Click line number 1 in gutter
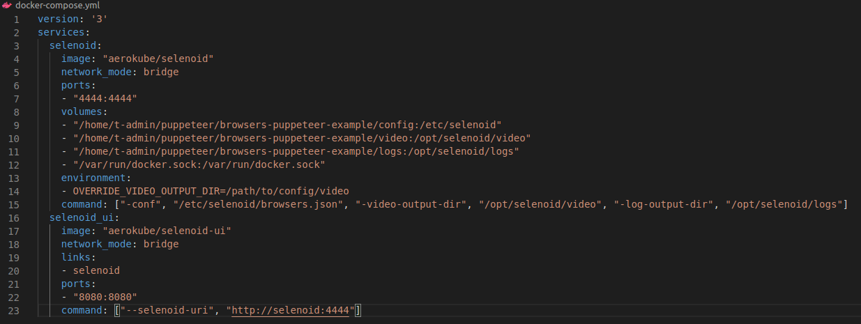Screen dimensions: 861x324 click(16, 19)
